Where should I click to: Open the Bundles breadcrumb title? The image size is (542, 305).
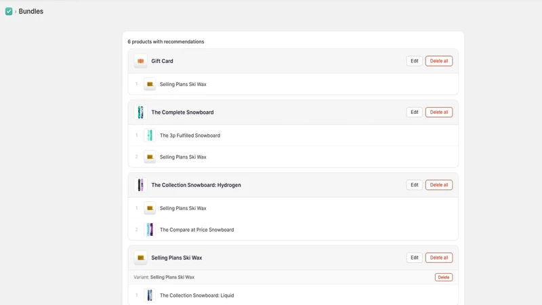point(30,12)
